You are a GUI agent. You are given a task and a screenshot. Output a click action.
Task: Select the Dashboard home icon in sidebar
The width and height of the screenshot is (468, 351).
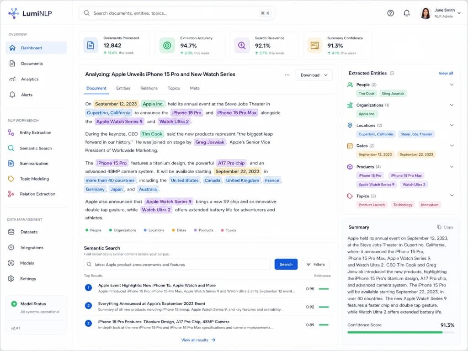pos(12,48)
